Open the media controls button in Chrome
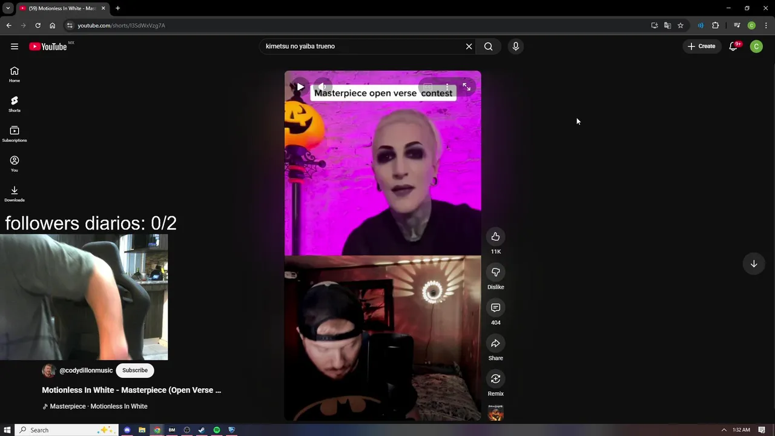Screen dimensions: 775x436 pos(737,25)
